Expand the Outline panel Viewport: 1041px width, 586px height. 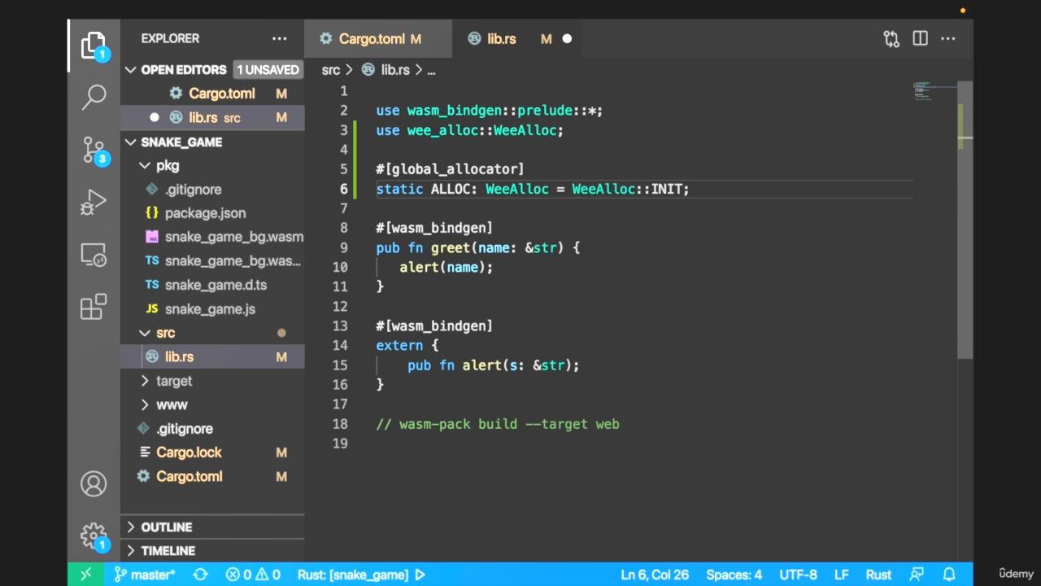pyautogui.click(x=166, y=527)
